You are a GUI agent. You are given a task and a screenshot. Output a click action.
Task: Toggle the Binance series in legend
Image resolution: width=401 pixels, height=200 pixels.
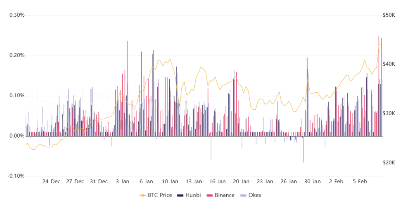(220, 195)
